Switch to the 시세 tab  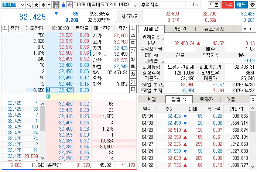[148, 29]
